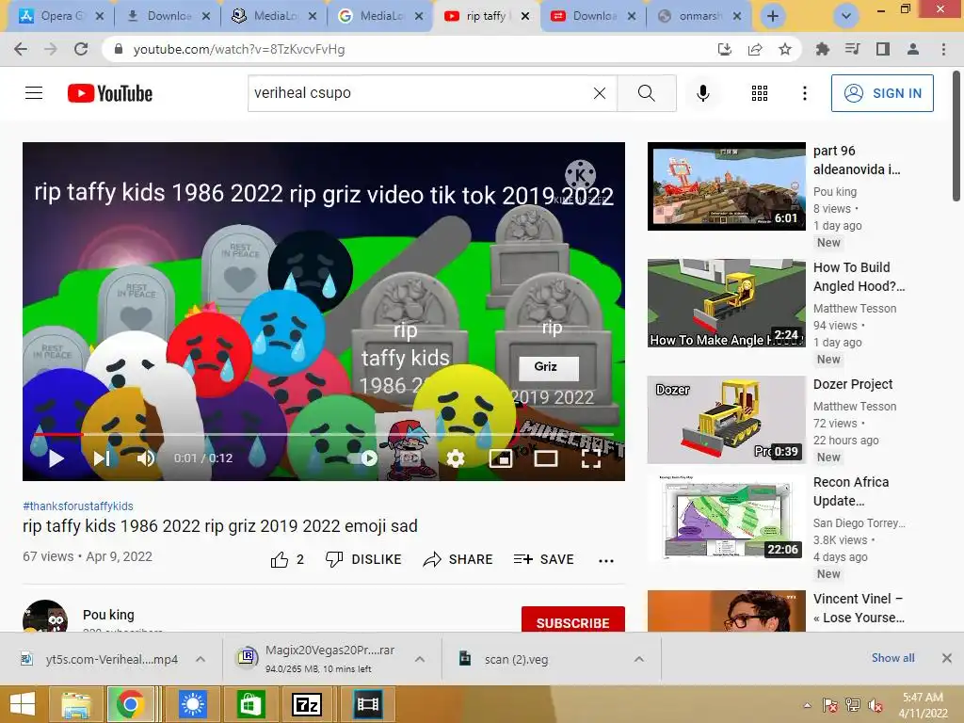
Task: Open 'Vincent Vinel – Lose Yourself' video title
Action: (x=859, y=608)
